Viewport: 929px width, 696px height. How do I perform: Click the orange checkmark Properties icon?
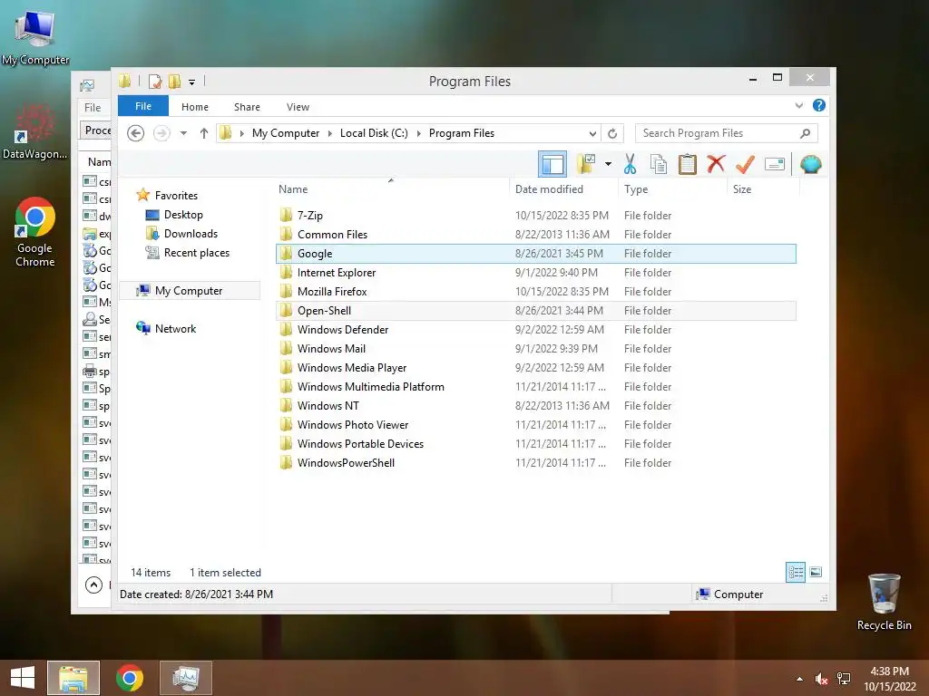tap(745, 164)
